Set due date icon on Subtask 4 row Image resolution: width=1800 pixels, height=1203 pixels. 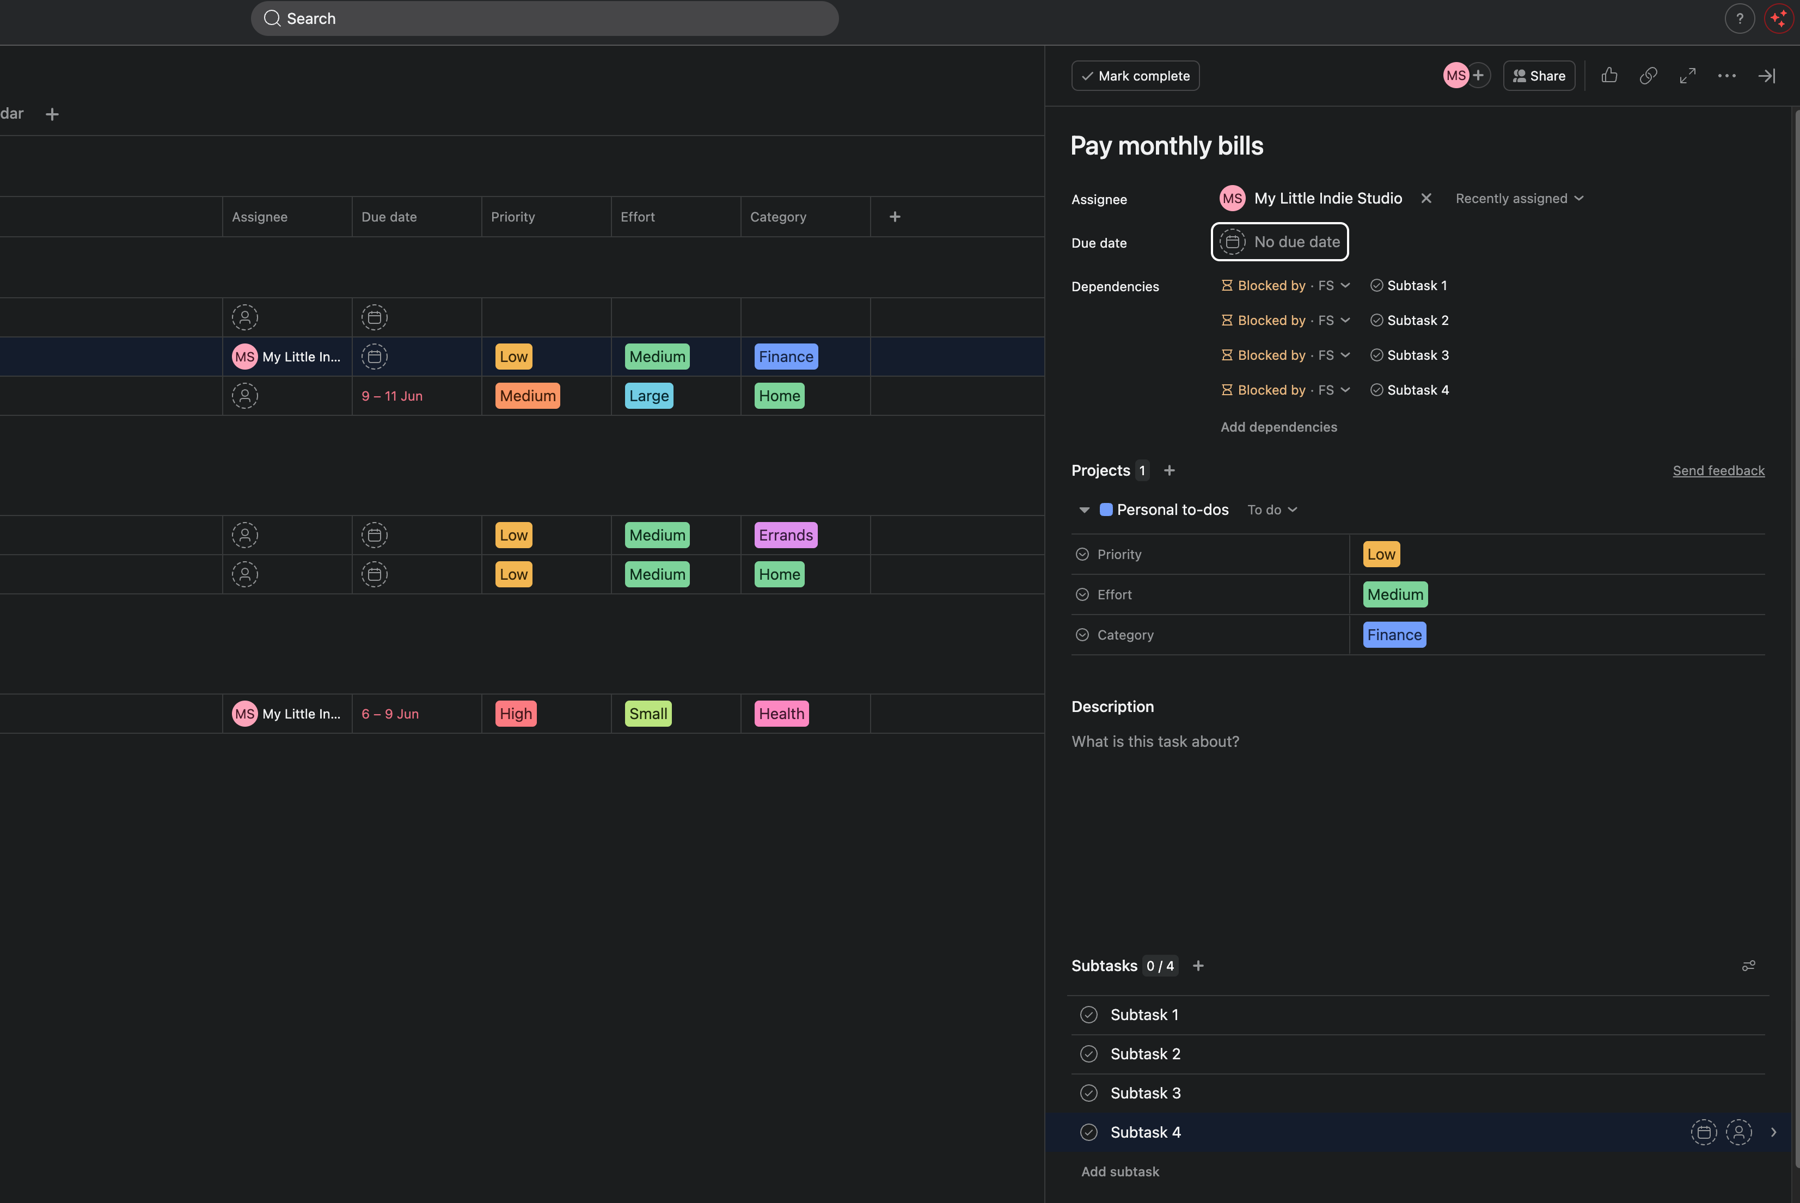1703,1132
